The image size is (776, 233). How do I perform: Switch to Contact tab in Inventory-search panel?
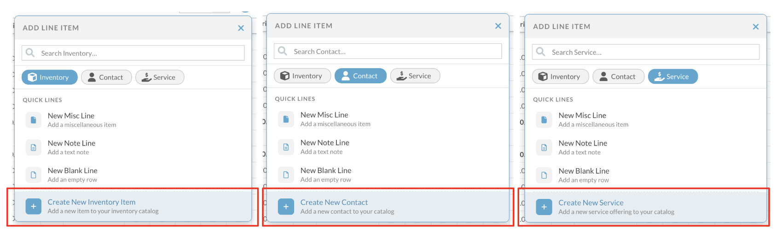tap(106, 77)
